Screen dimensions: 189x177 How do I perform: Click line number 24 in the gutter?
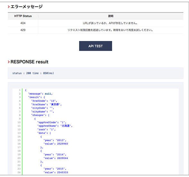point(19,172)
